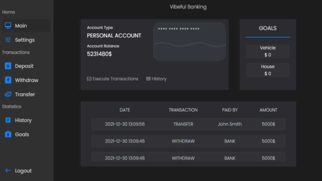Image resolution: width=322 pixels, height=181 pixels.
Task: Select the John Smith transfer transaction row
Action: click(188, 124)
